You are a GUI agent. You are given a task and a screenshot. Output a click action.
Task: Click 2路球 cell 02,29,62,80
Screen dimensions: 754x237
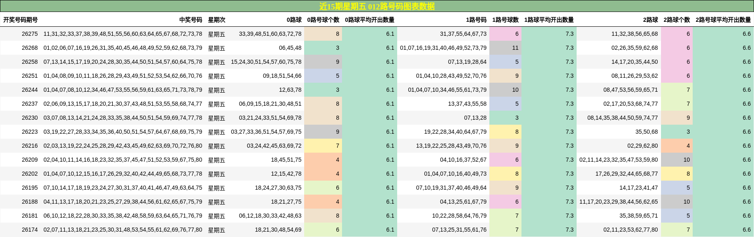point(642,146)
